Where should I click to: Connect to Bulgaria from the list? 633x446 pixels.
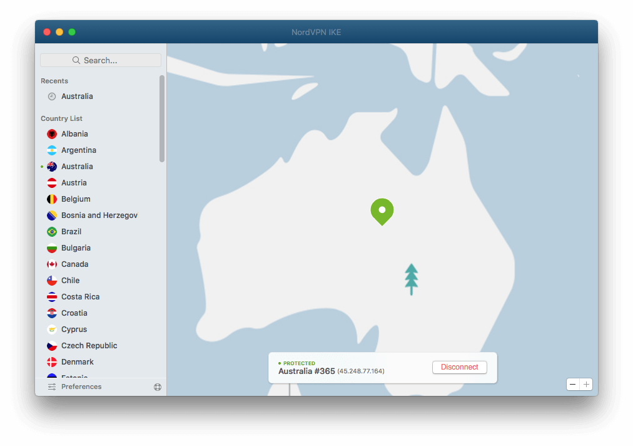[76, 248]
